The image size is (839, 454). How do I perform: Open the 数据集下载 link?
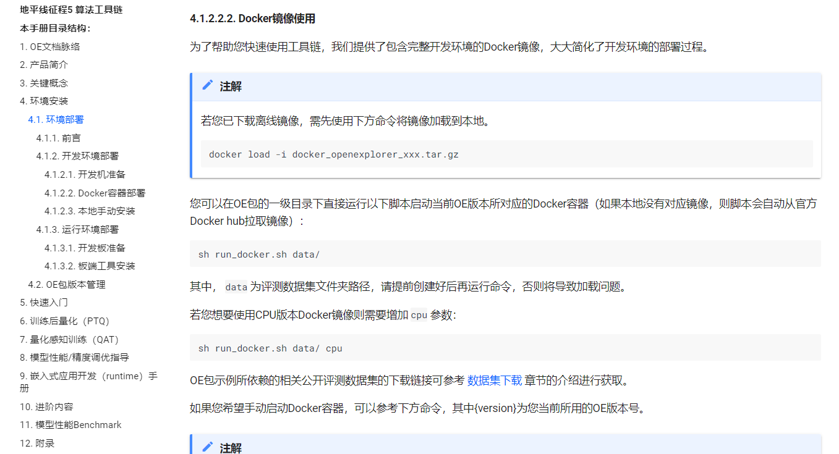[x=495, y=380]
